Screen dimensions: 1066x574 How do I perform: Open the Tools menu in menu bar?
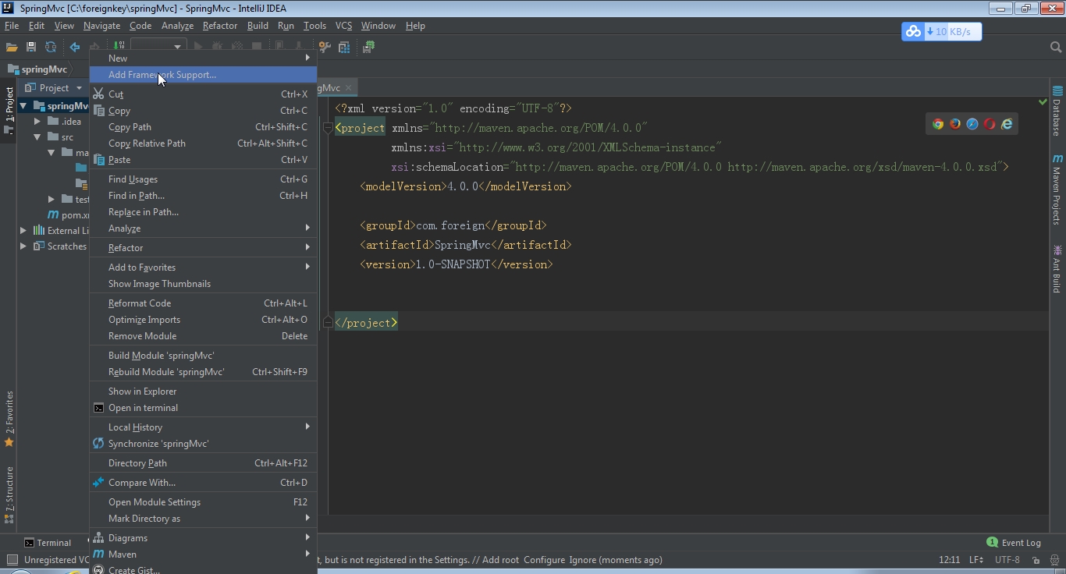[314, 26]
